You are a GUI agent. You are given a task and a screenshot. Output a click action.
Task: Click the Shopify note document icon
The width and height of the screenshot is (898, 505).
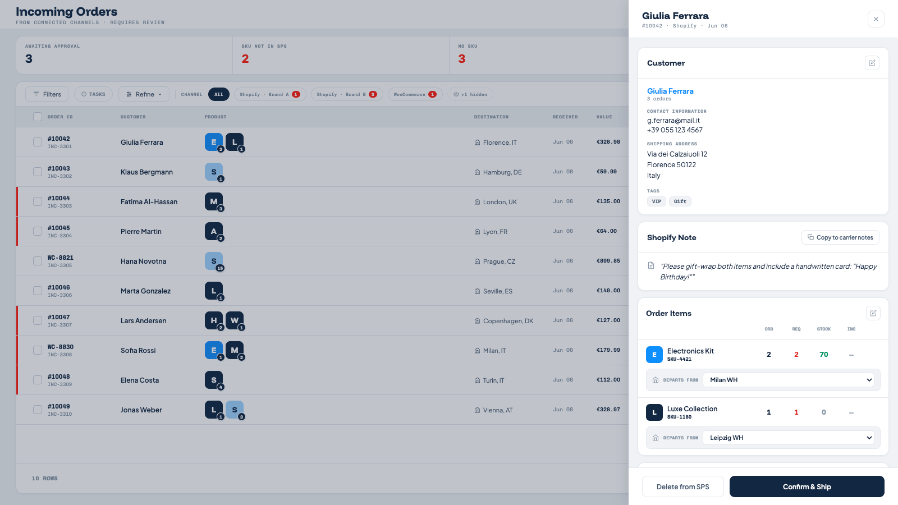coord(651,265)
